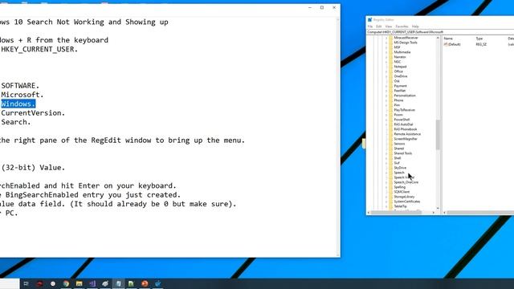Click the 'Microsoft.' line in Notepad
Screen dimensions: 514x289
(22, 95)
